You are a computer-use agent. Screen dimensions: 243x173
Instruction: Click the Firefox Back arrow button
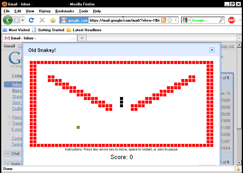[8, 20]
